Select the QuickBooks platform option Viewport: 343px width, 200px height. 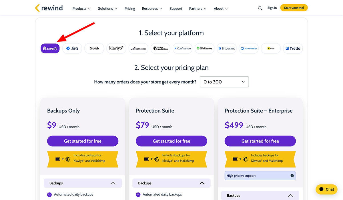204,48
